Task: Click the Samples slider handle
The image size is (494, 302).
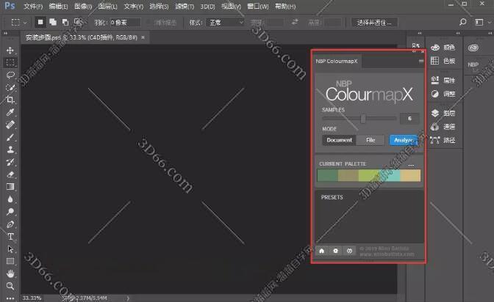Action: 363,118
